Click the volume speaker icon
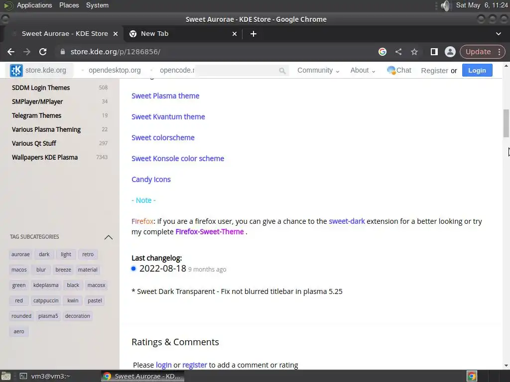This screenshot has width=510, height=382. click(x=446, y=5)
